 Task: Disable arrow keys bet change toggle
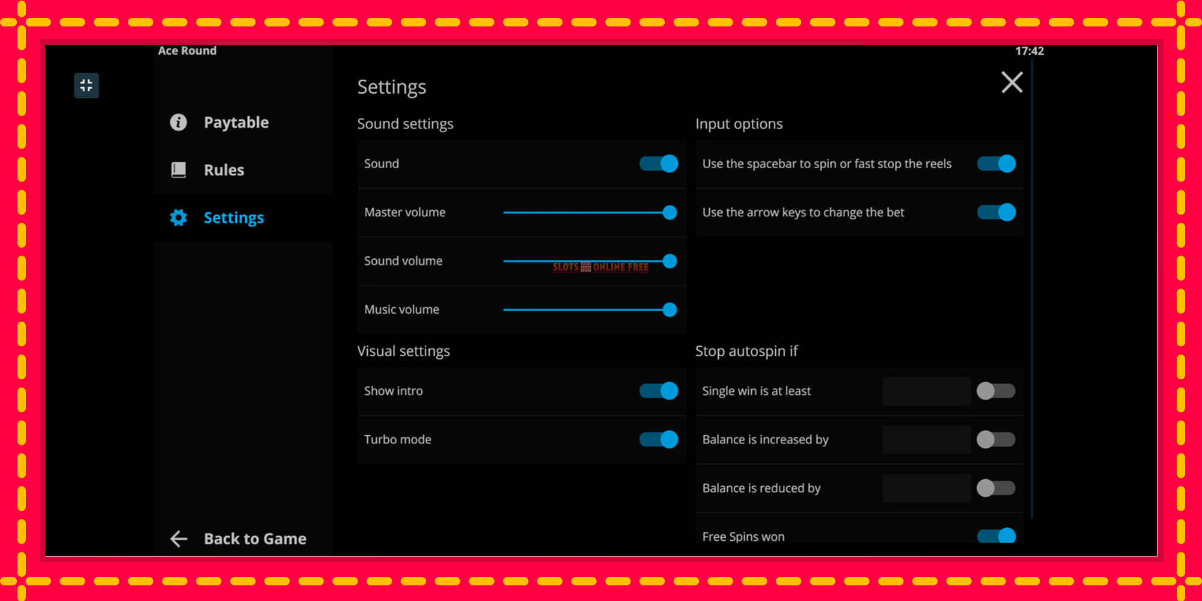click(996, 212)
